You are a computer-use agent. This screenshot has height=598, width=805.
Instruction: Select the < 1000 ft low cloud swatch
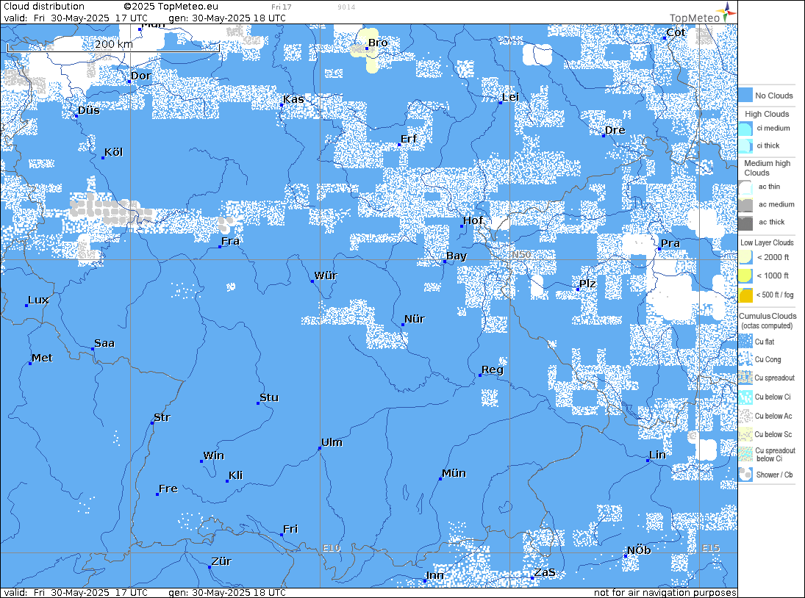coord(745,276)
